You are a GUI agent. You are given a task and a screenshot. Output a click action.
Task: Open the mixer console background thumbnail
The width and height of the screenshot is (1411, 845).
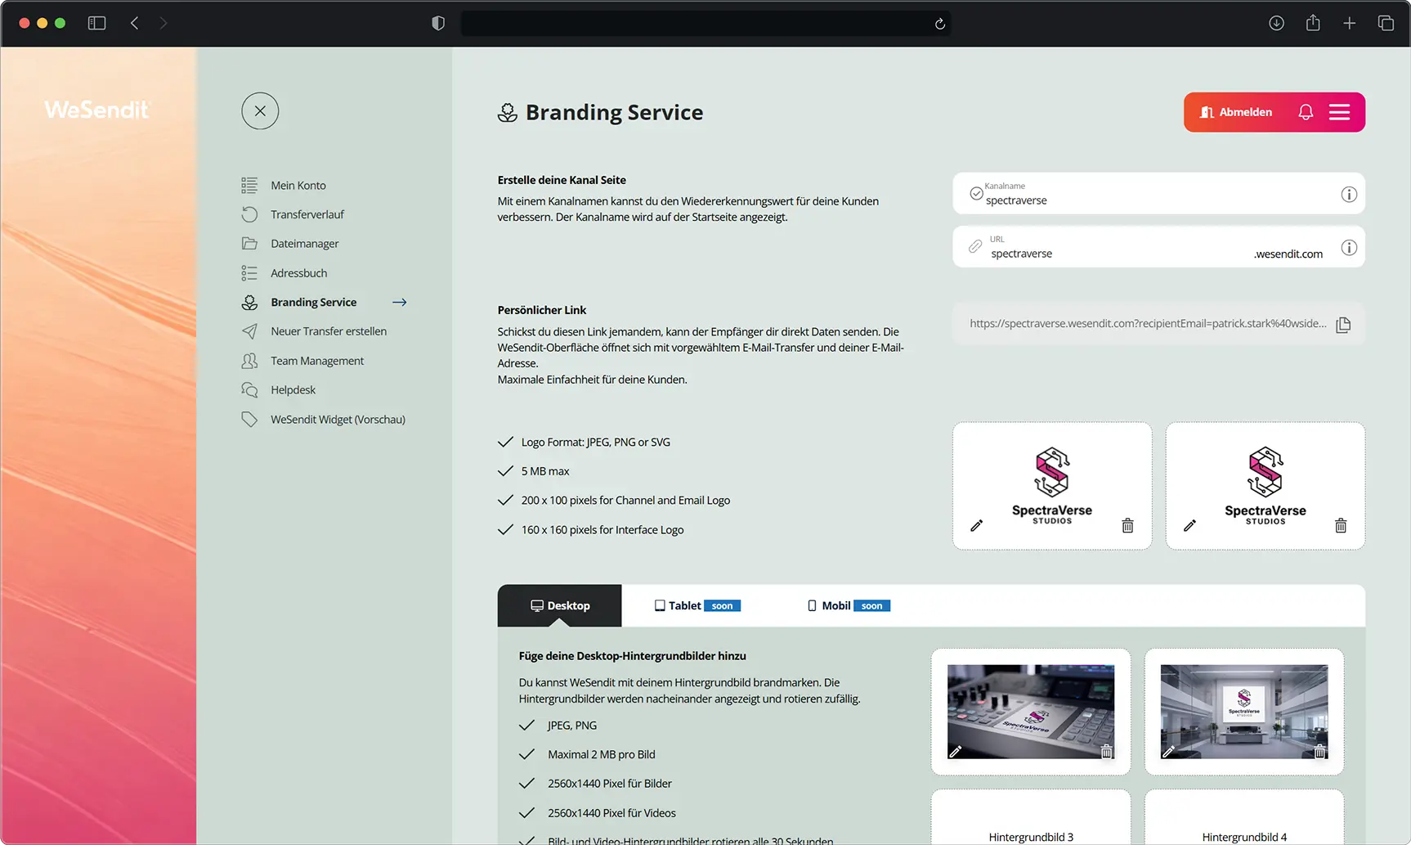coord(1031,711)
